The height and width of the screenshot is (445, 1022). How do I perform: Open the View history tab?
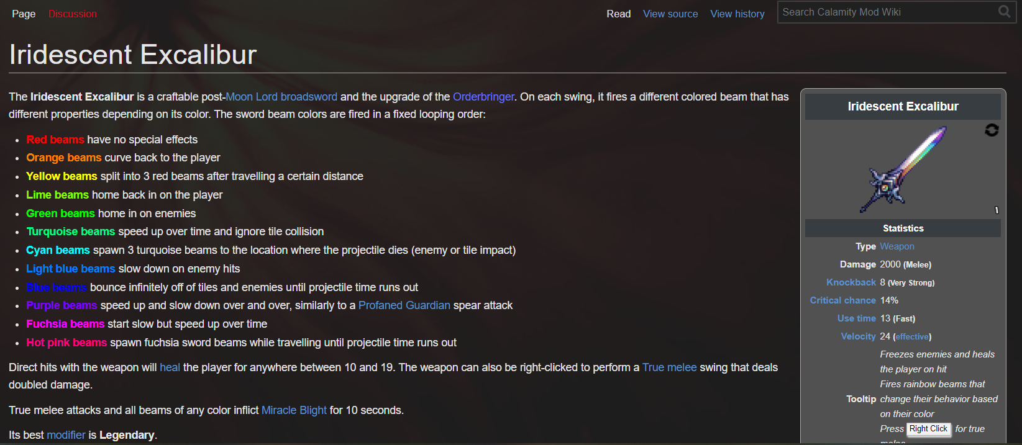pos(737,14)
